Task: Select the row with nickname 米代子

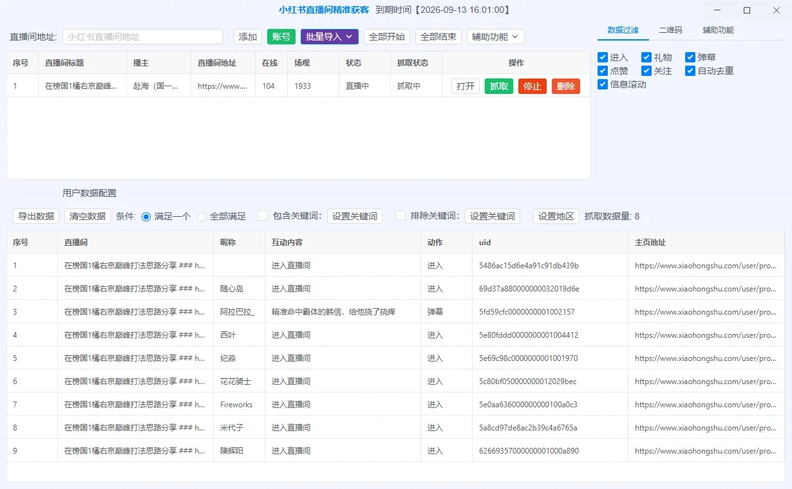Action: [395, 428]
